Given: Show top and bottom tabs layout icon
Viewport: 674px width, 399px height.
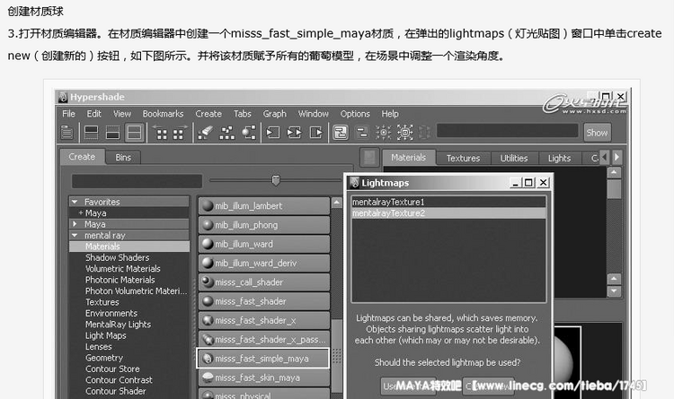Looking at the screenshot, I should (x=134, y=132).
